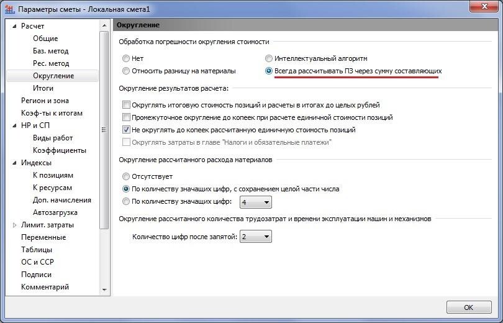Collapse the 'НР и СП' tree node
This screenshot has height=323, width=503.
coord(14,125)
